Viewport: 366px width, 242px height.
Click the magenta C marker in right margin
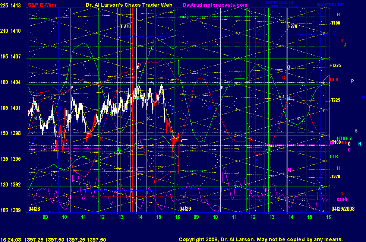click(x=349, y=150)
